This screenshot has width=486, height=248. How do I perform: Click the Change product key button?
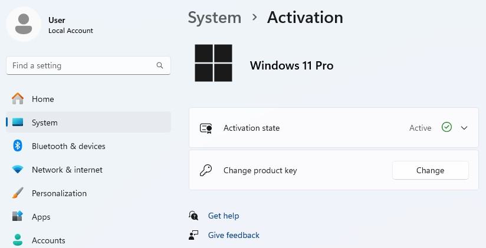(430, 170)
